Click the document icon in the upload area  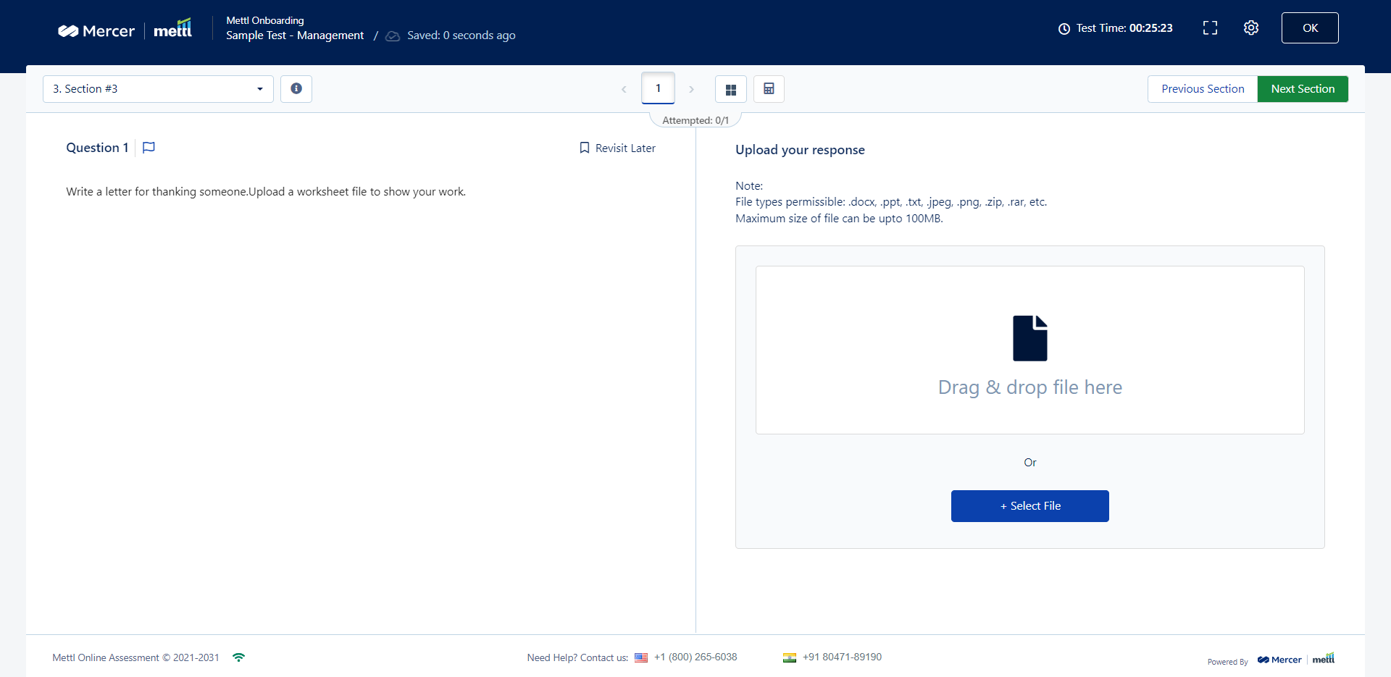[x=1029, y=337]
